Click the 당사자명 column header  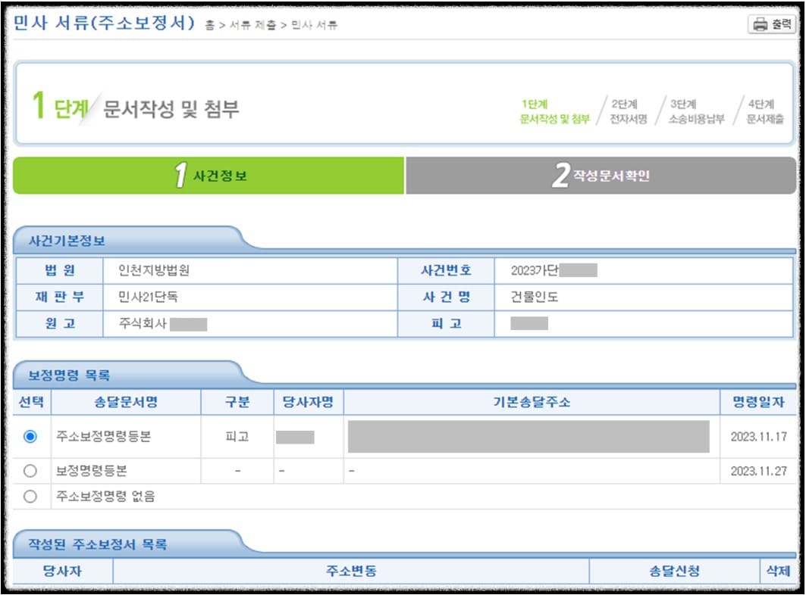click(x=308, y=402)
